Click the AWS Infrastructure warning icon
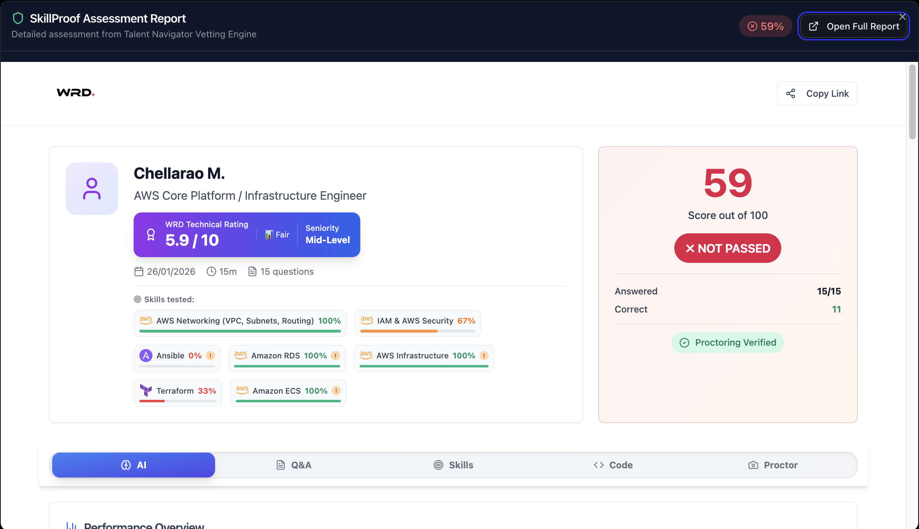 click(484, 356)
